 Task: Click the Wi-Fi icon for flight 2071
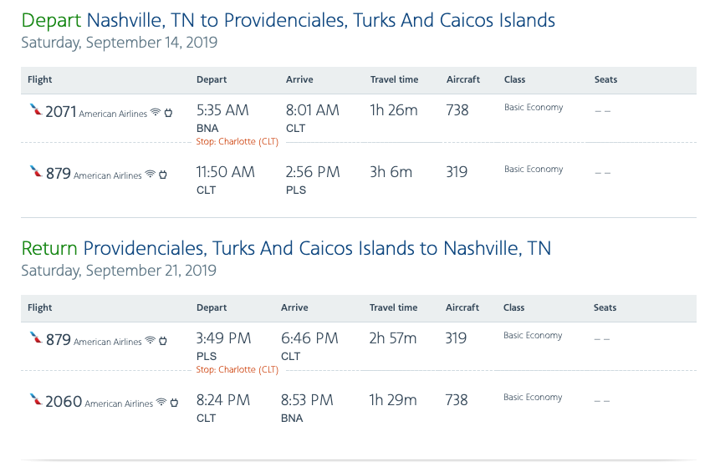point(156,113)
